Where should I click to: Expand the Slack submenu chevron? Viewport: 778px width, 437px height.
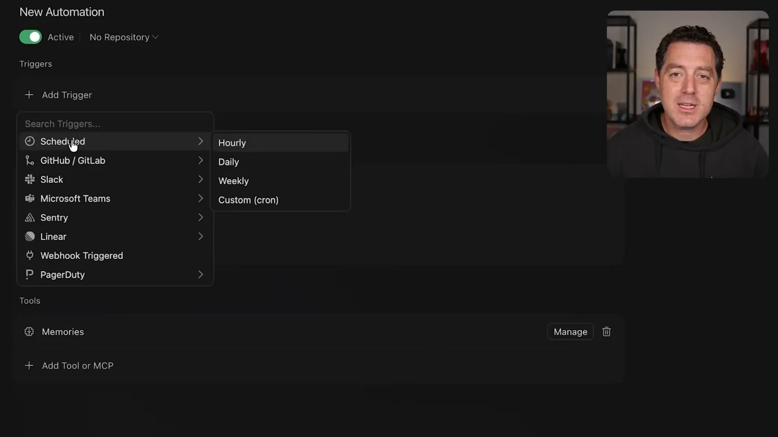[200, 179]
